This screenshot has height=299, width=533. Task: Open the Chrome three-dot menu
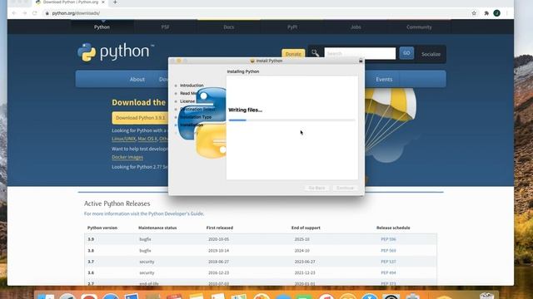pyautogui.click(x=507, y=13)
